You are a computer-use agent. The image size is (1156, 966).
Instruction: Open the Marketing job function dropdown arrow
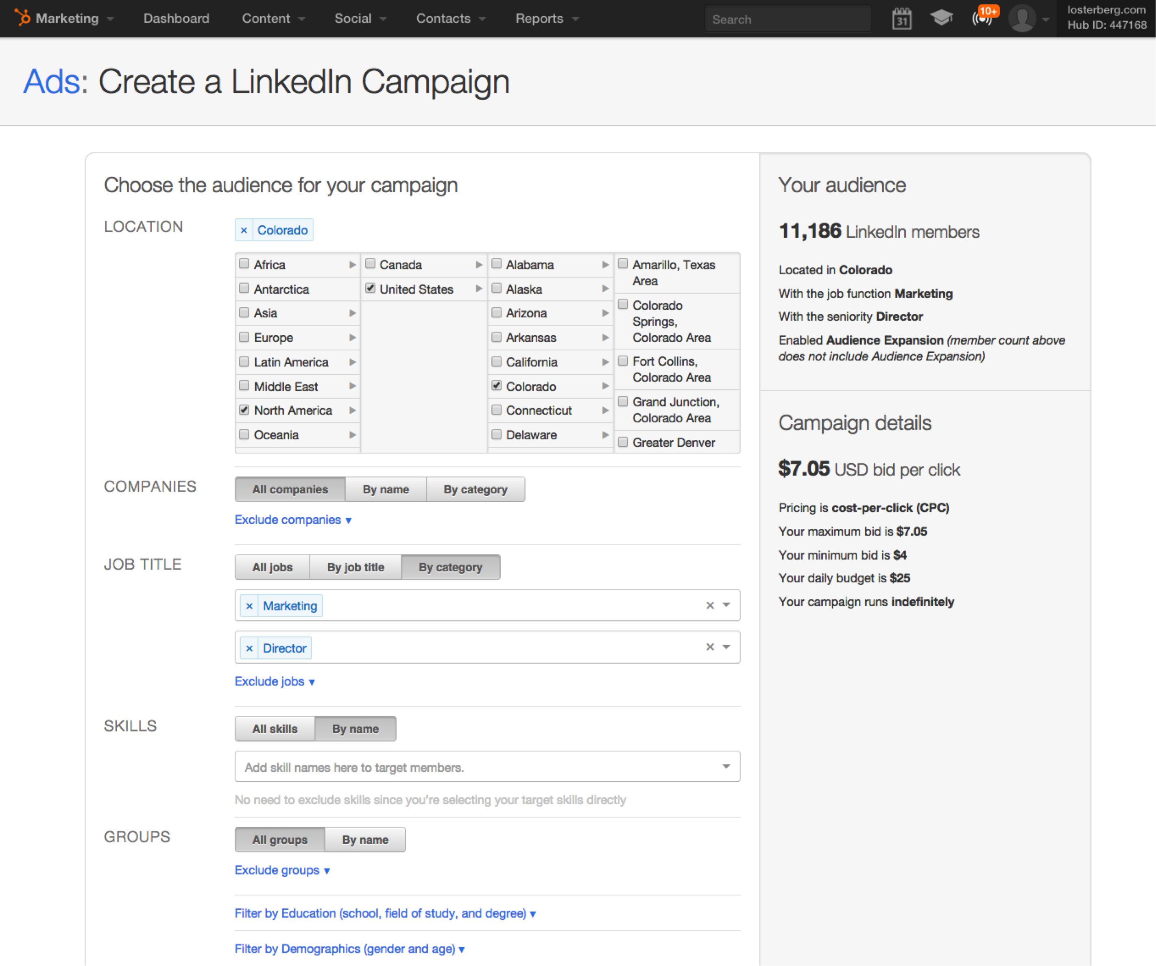pyautogui.click(x=726, y=605)
